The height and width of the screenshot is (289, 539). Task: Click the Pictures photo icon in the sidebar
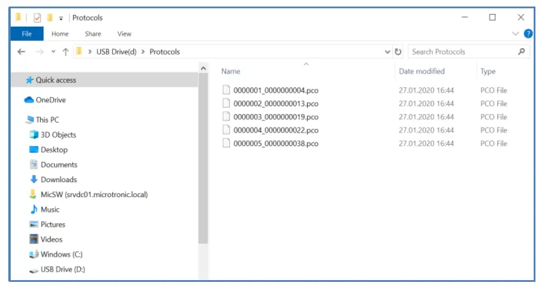coord(34,224)
